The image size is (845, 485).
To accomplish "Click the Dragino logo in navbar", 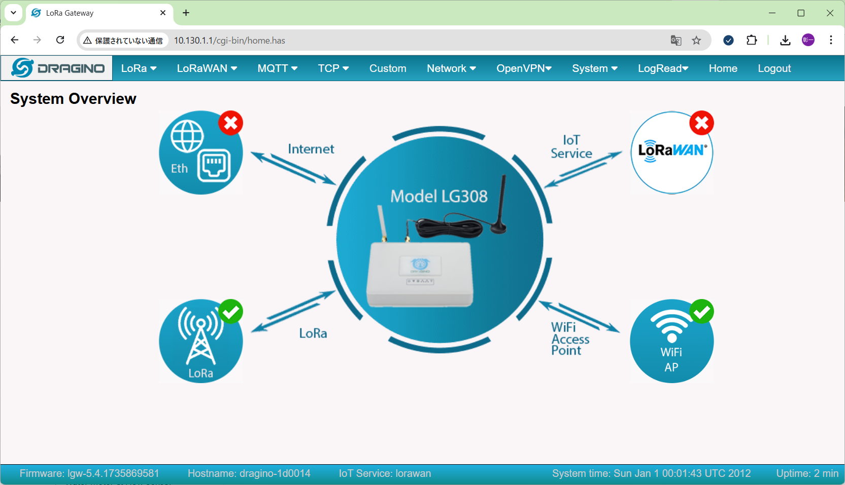I will [x=57, y=68].
